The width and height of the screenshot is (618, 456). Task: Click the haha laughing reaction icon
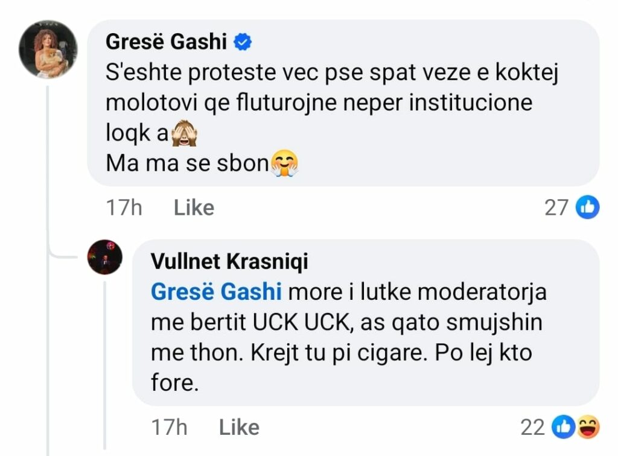(587, 428)
